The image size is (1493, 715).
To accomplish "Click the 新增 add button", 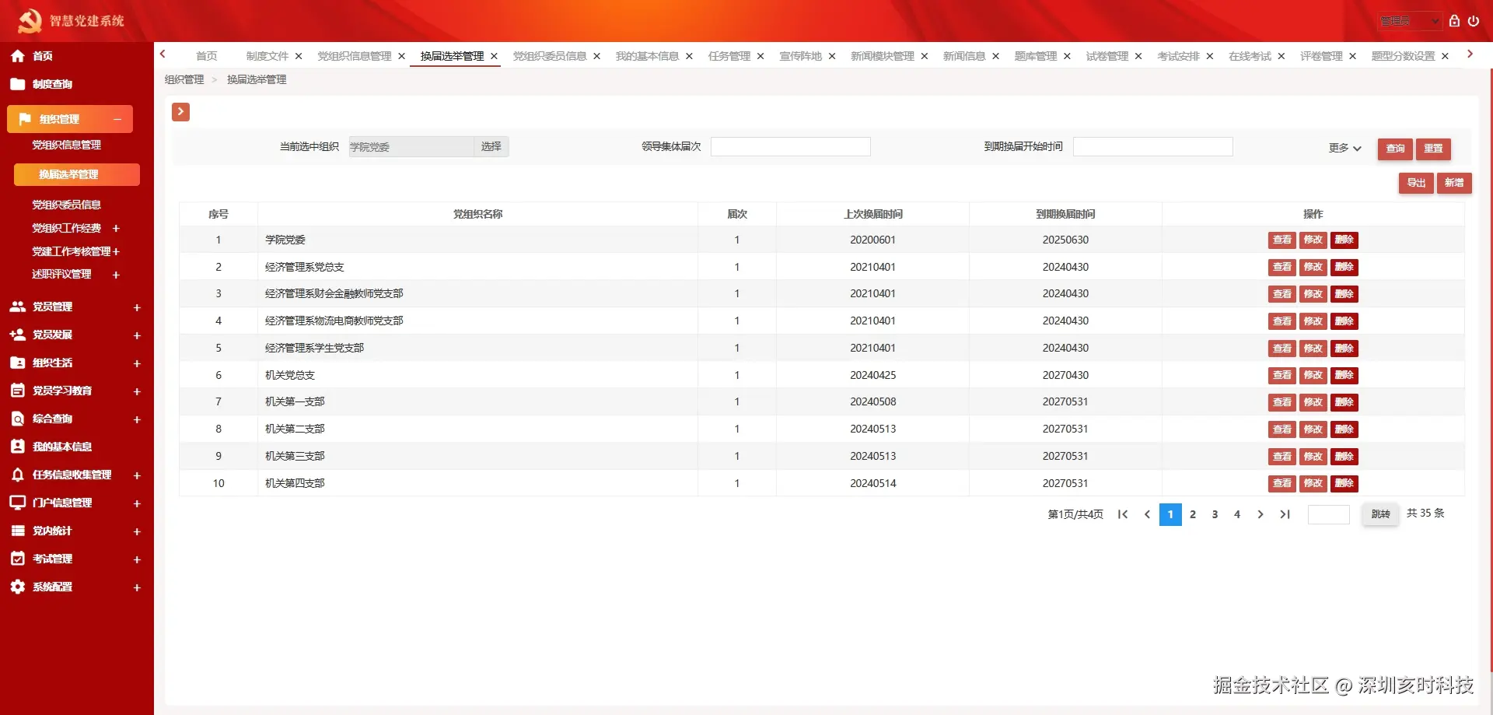I will pos(1454,183).
